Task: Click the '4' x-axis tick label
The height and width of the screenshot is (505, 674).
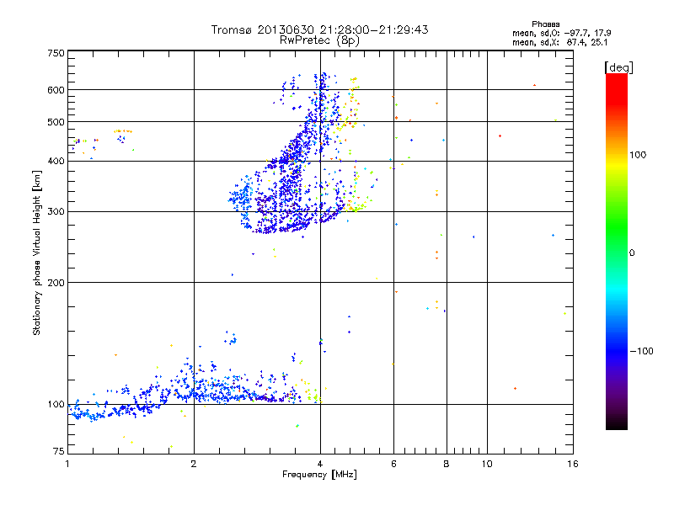Action: tap(320, 464)
